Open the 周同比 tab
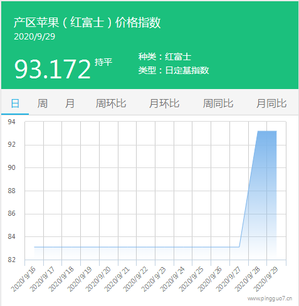 [218, 103]
